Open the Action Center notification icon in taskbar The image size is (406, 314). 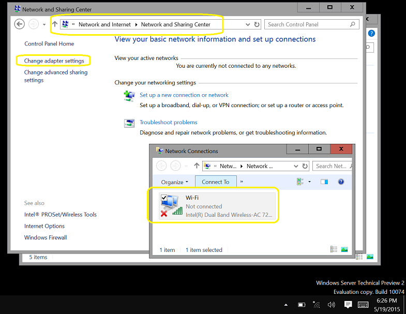(x=348, y=305)
